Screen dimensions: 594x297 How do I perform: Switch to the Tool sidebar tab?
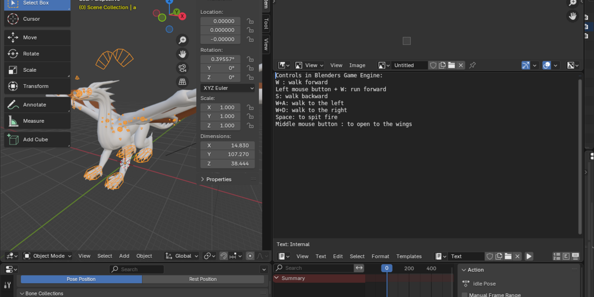point(266,23)
